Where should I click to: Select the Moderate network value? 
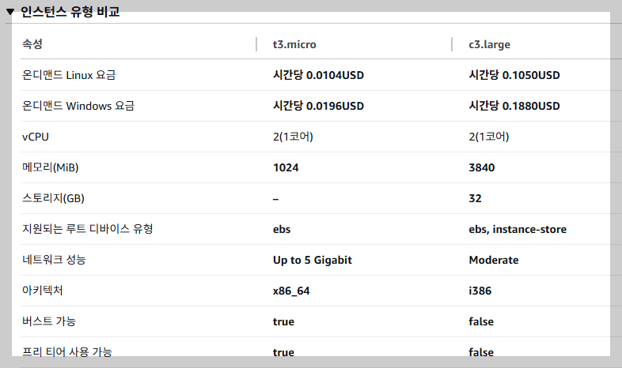pyautogui.click(x=494, y=261)
